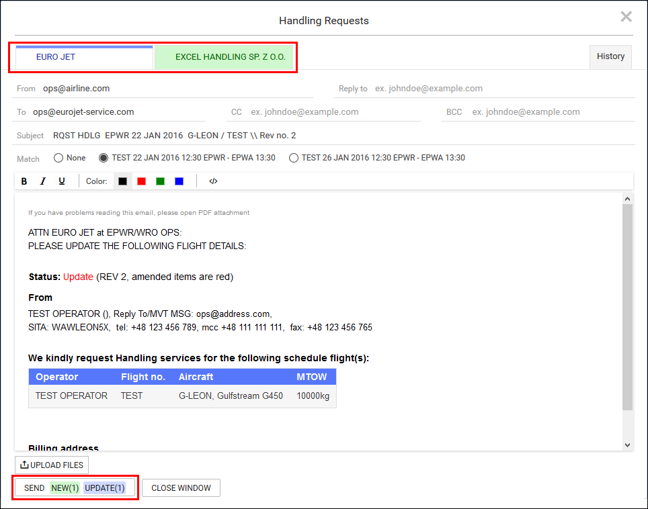Screen dimensions: 648x509
Task: Click the 'G-LEON, Gulfstream G450' table cell
Action: point(231,396)
